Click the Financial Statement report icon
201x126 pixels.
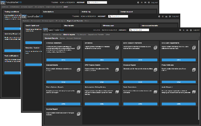(78, 48)
